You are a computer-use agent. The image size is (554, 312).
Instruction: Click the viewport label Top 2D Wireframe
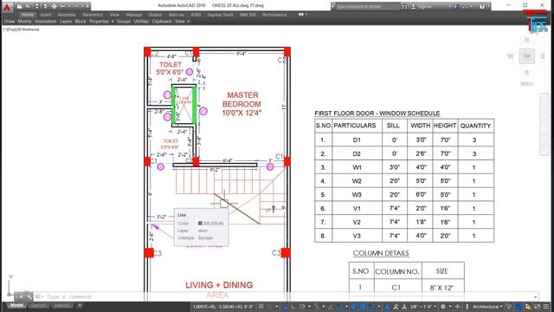(x=21, y=29)
